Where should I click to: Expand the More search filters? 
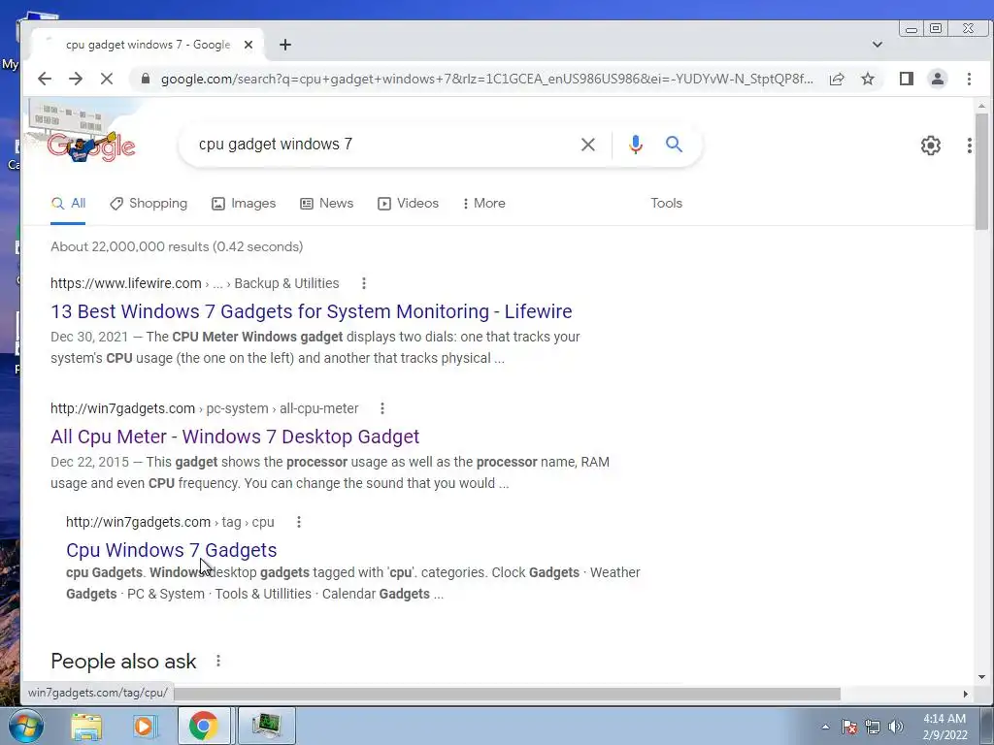(x=483, y=204)
